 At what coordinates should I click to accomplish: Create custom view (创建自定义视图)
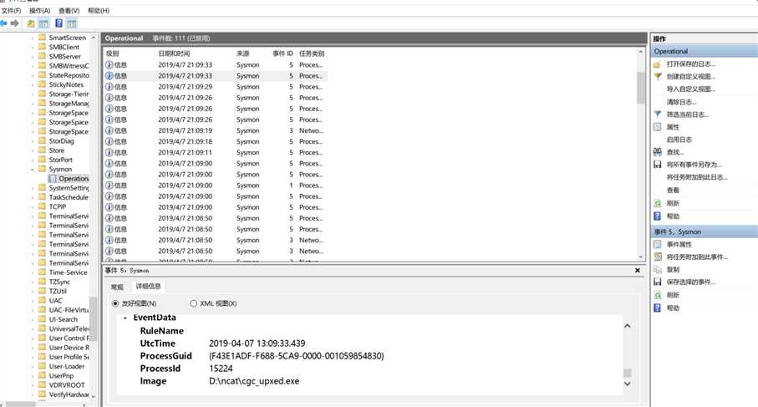(x=691, y=76)
